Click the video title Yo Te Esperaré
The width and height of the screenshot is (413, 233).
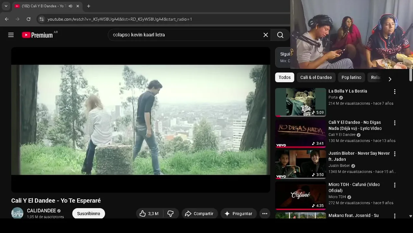click(56, 201)
